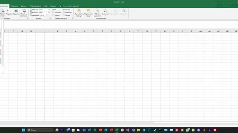238x133 pixels.
Task: Click the gallery panel scroll-down arrow
Action: pos(3,65)
